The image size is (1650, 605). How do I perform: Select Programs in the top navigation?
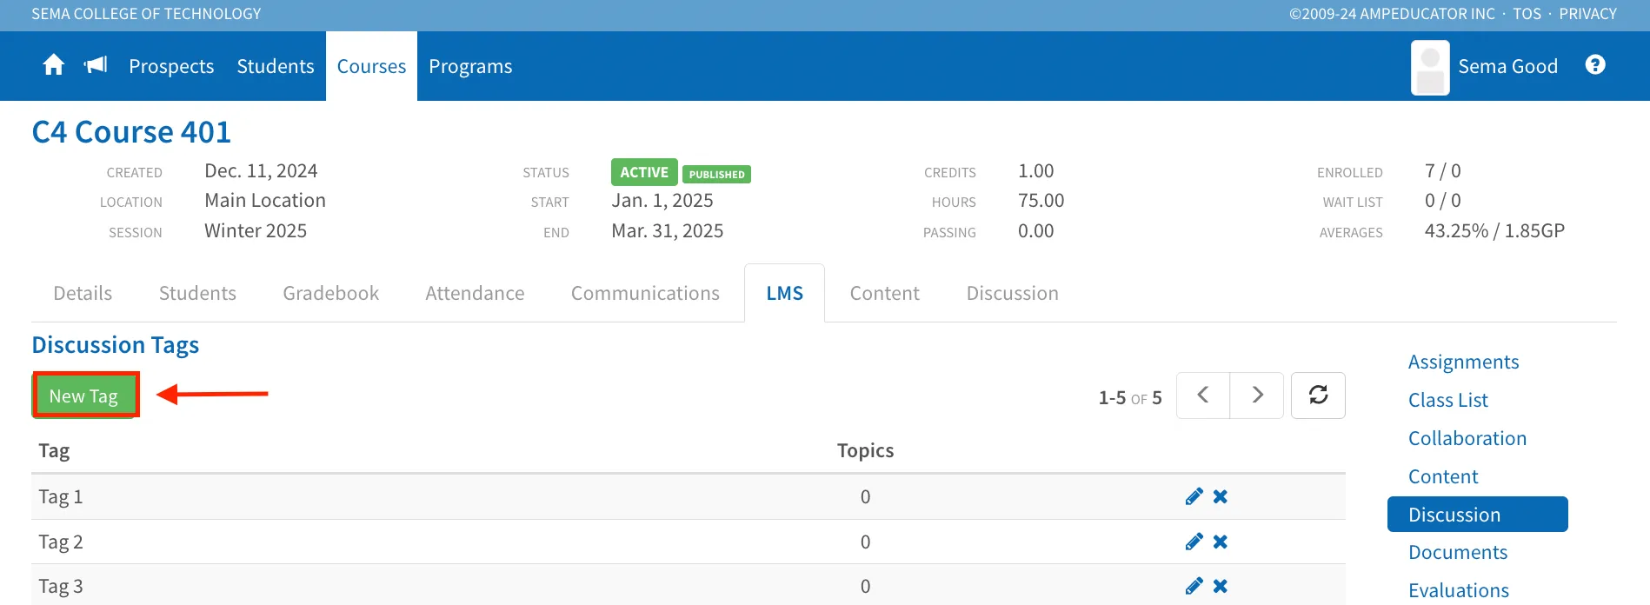pyautogui.click(x=470, y=66)
